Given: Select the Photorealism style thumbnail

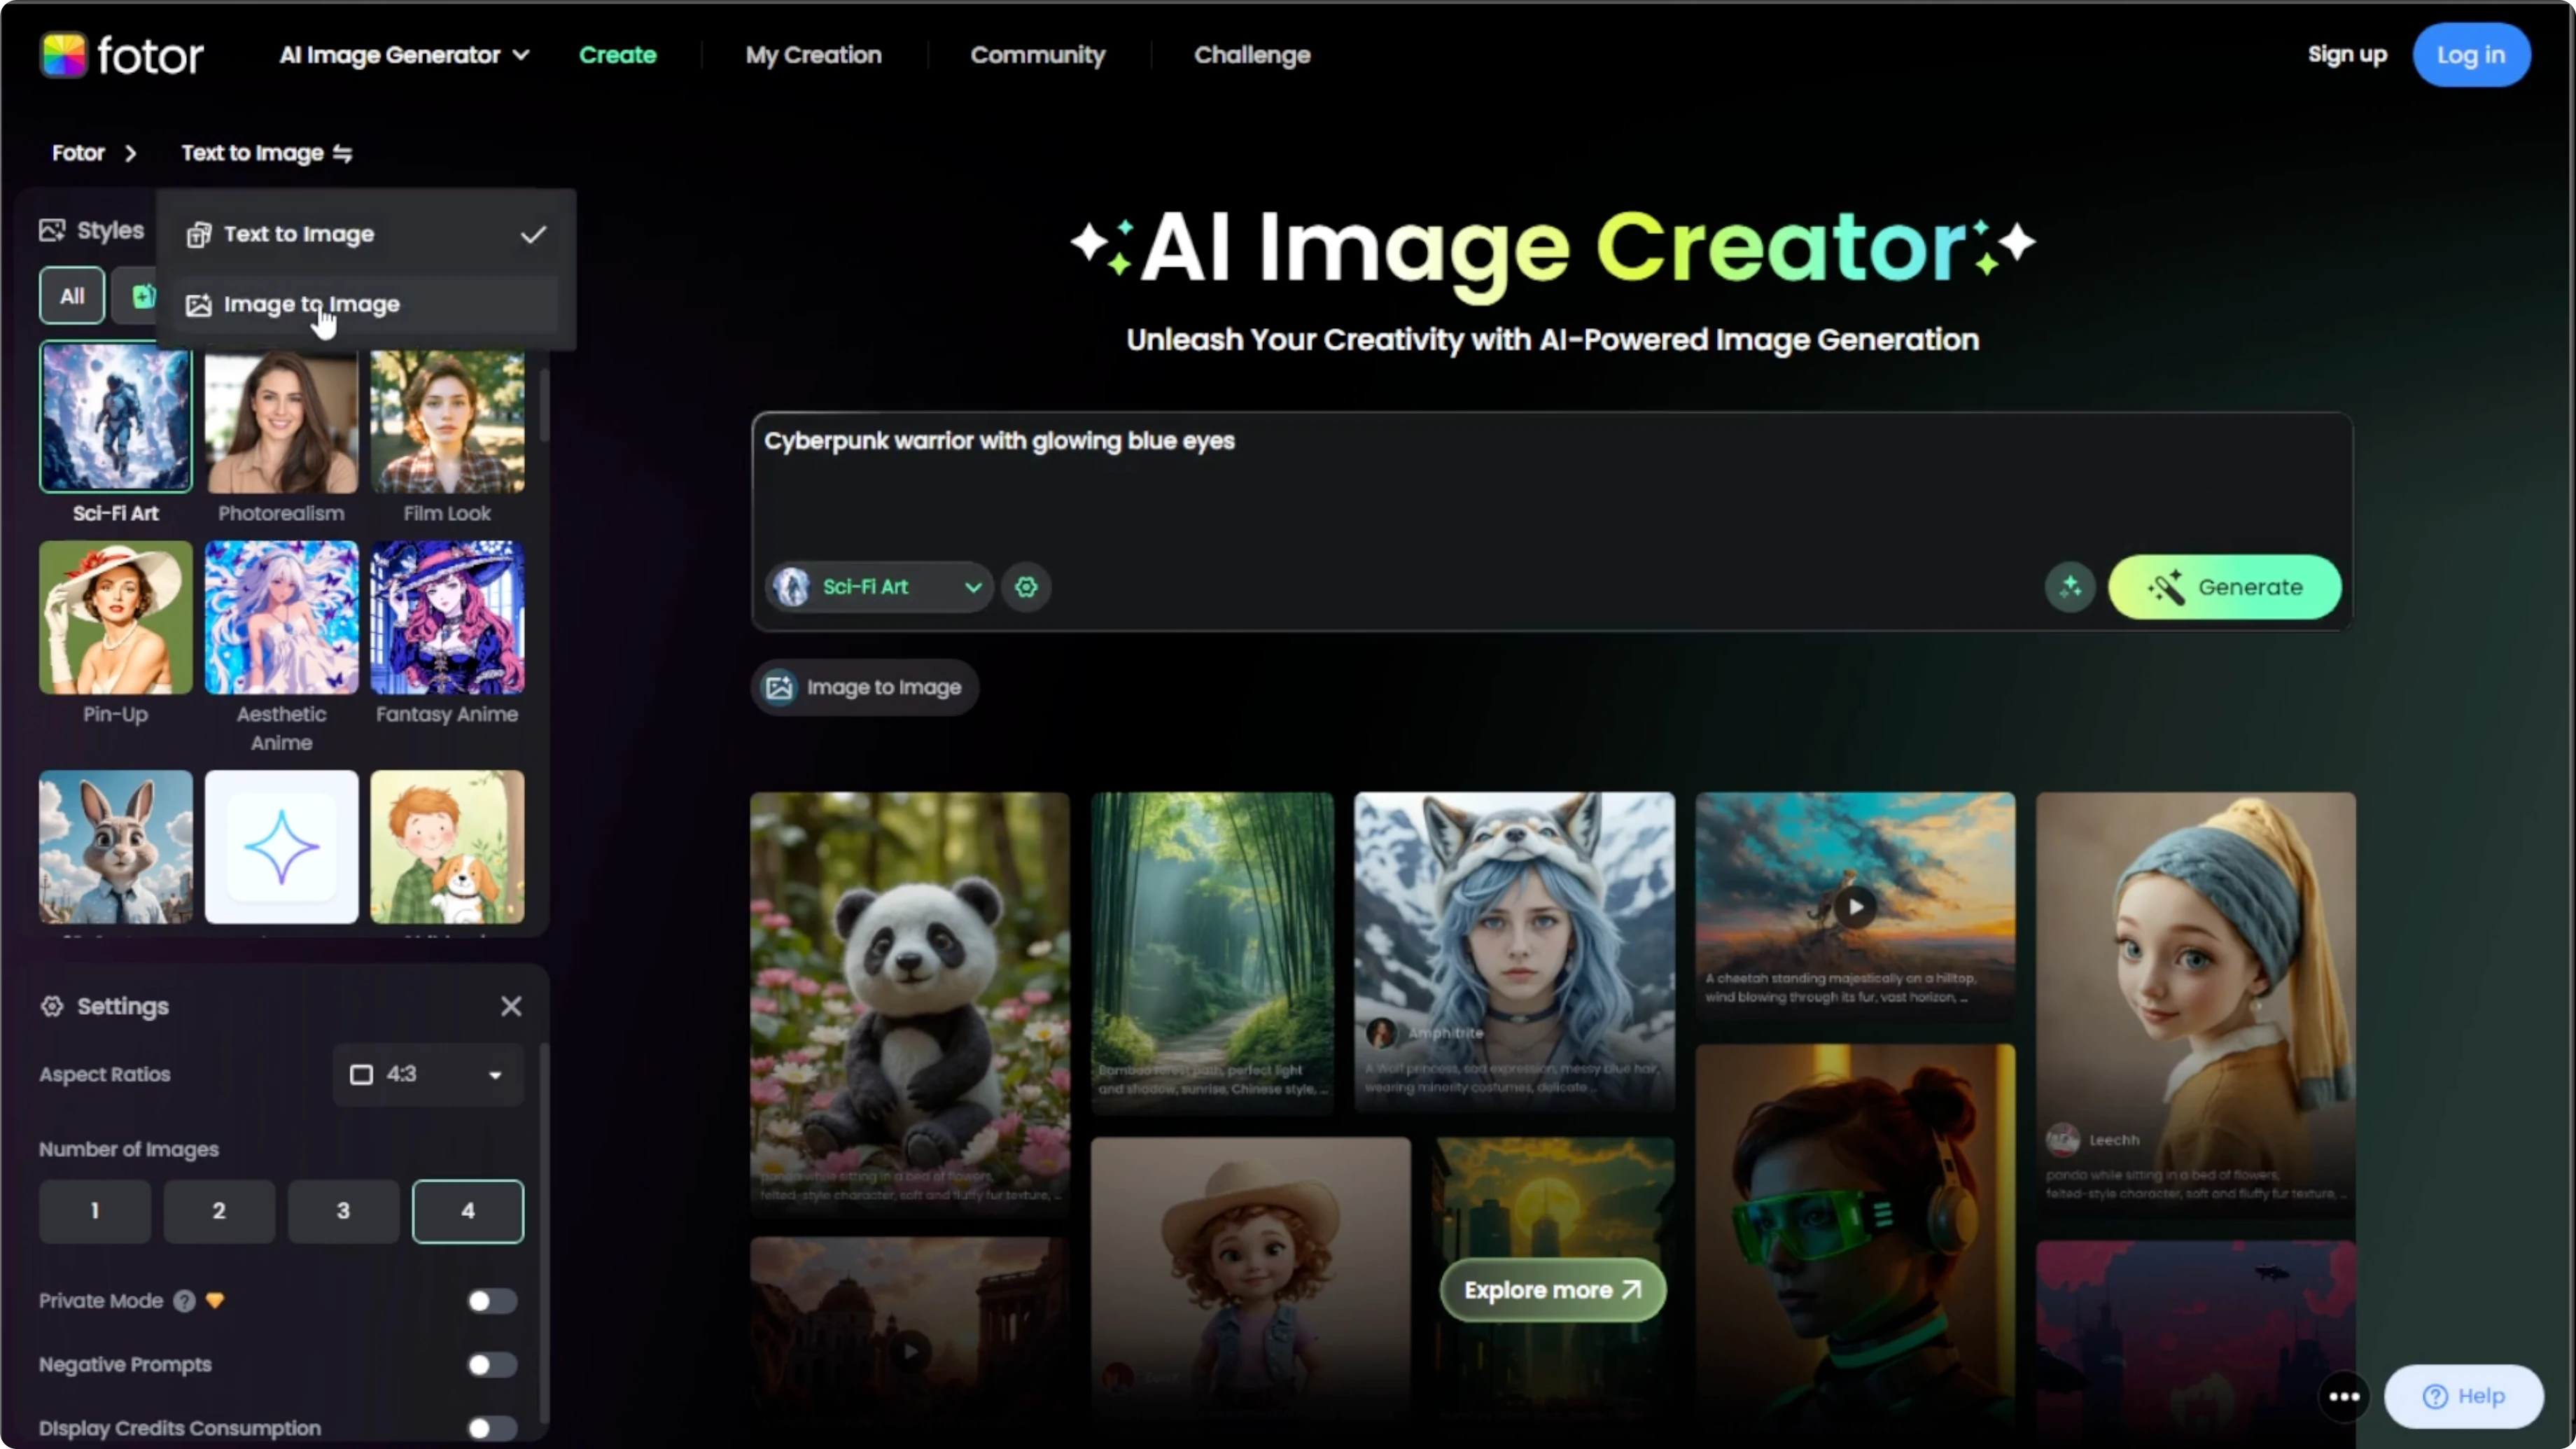Looking at the screenshot, I should tap(281, 421).
